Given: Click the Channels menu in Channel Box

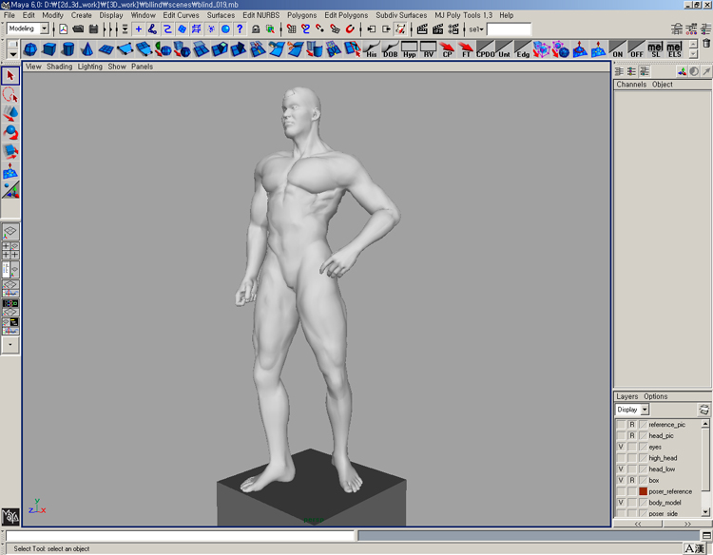Looking at the screenshot, I should (x=630, y=85).
